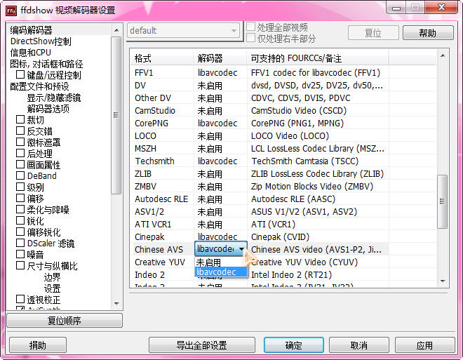Viewport: 463px width, 360px height.
Task: Tick the 后处理 checkbox
Action: point(20,153)
